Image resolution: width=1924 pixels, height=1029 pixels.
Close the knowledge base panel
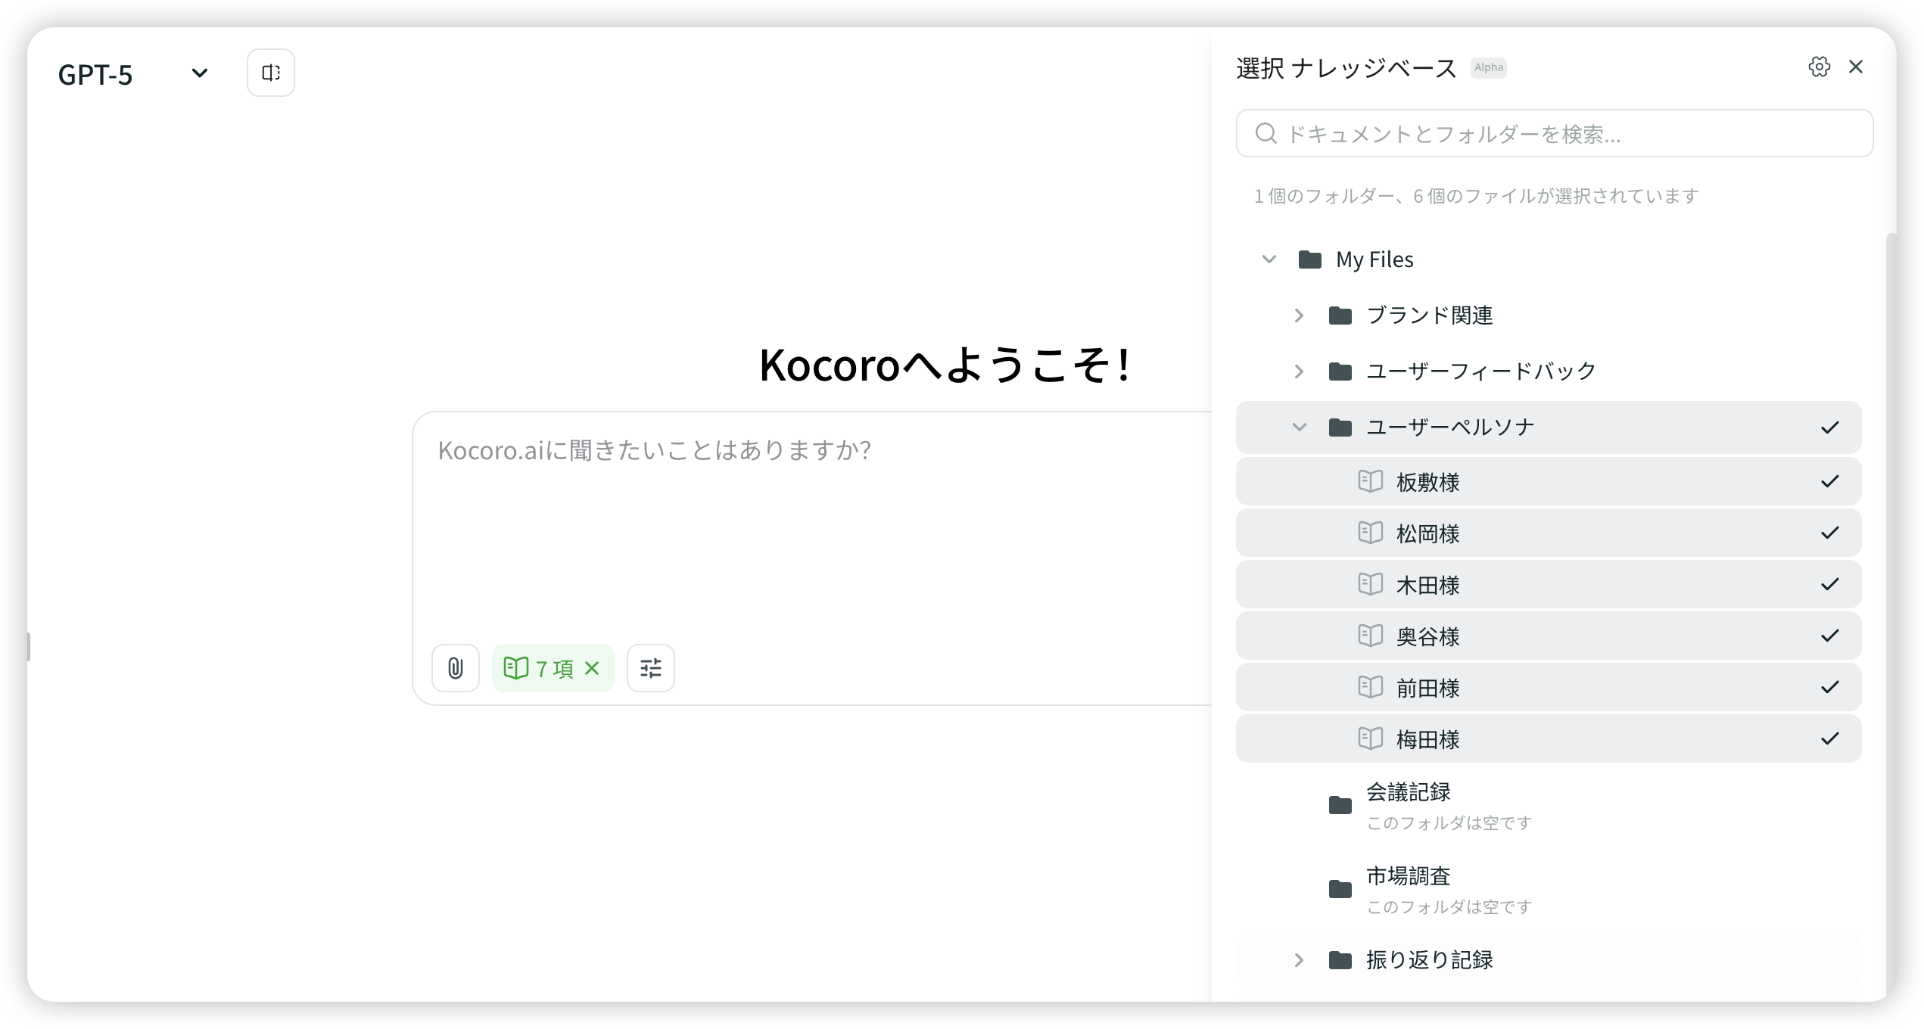click(1855, 67)
